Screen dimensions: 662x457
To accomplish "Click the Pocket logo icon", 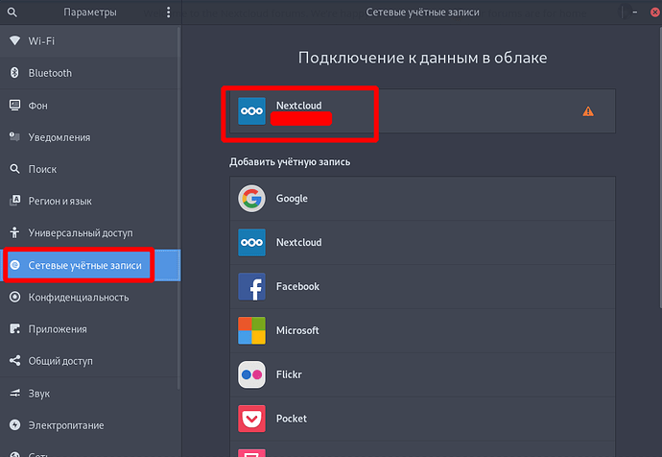I will point(251,419).
